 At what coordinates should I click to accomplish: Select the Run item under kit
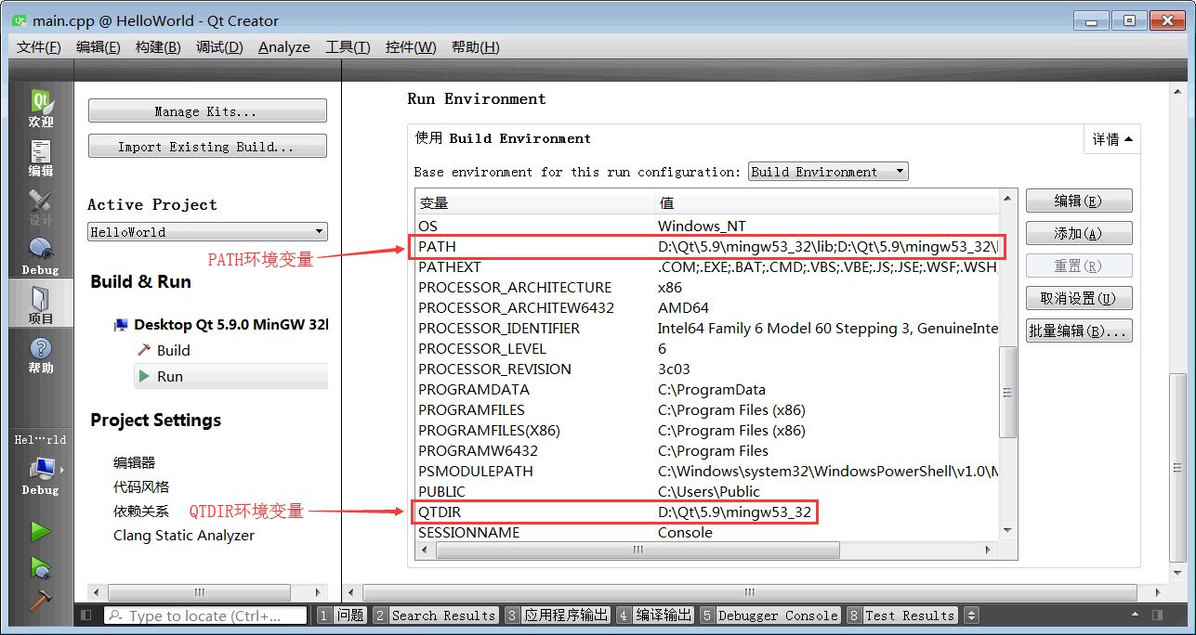point(230,376)
